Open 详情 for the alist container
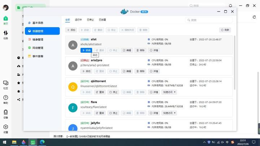The width and height of the screenshot is (260, 146). click(154, 50)
